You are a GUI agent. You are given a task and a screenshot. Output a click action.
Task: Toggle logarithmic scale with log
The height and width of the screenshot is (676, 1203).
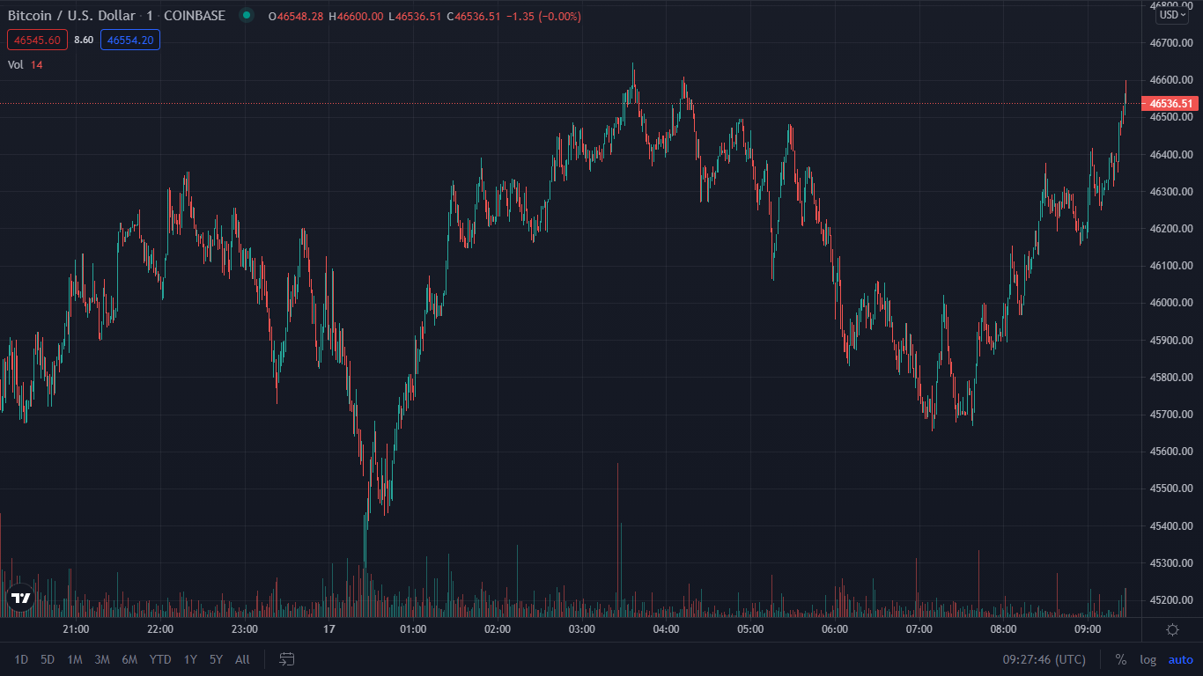(x=1148, y=659)
